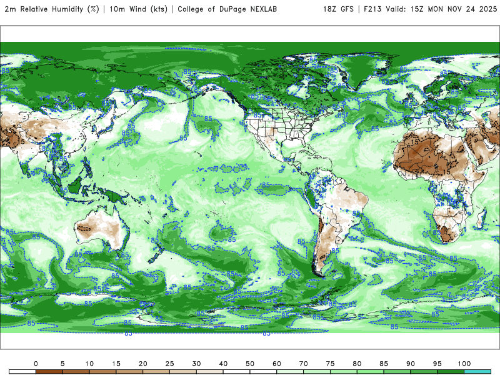Click the Australia landmass on the map
This screenshot has width=500, height=375.
coord(101,228)
